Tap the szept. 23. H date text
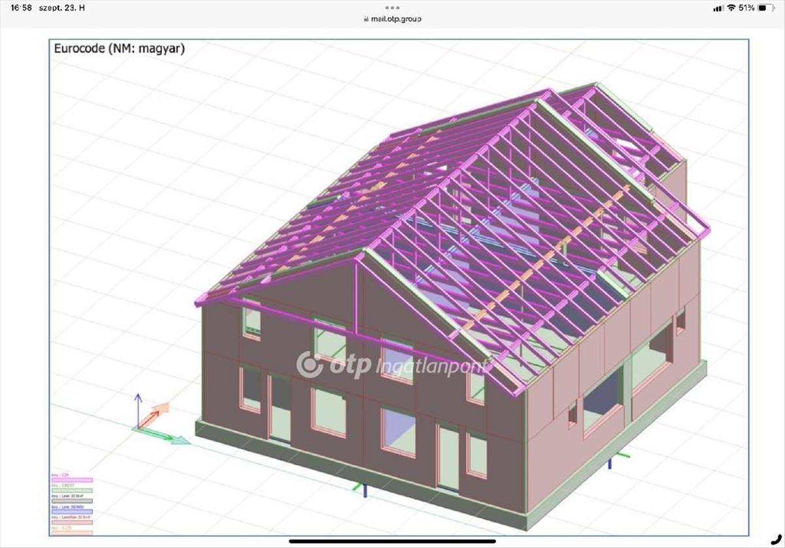785x548 pixels. pyautogui.click(x=63, y=8)
